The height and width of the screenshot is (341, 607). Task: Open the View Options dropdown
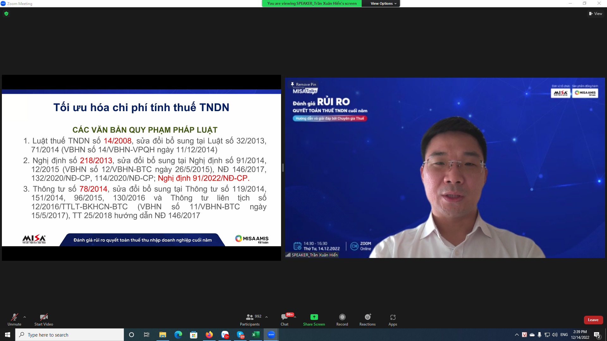click(x=383, y=3)
